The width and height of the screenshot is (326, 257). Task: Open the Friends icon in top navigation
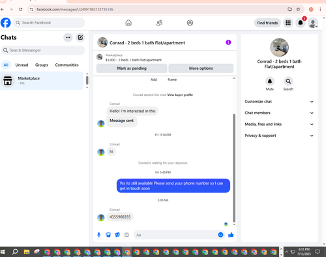(159, 23)
